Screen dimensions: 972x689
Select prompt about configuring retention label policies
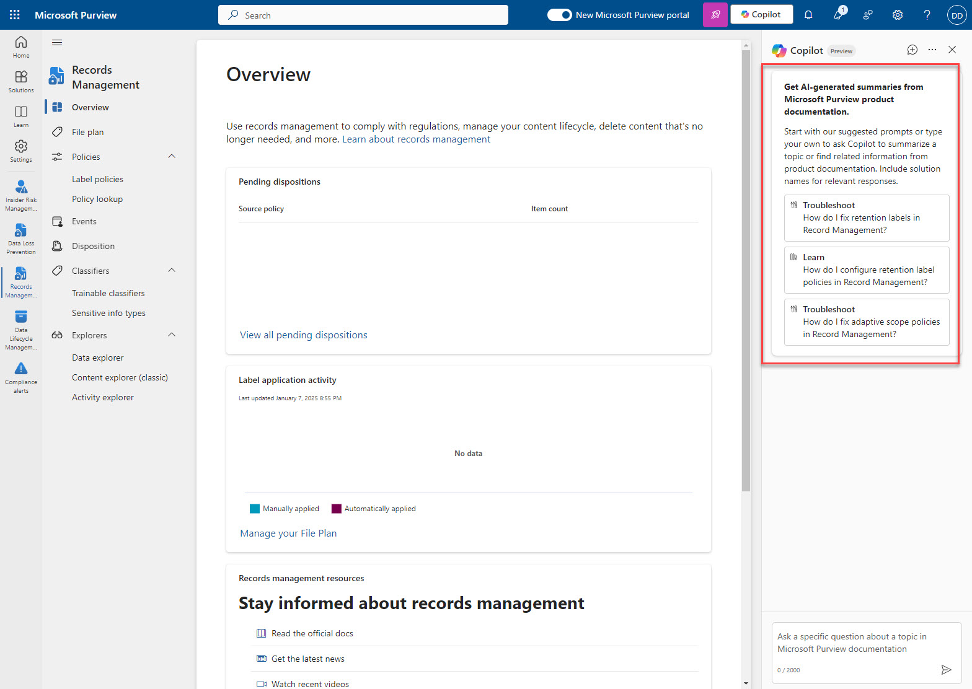(867, 270)
